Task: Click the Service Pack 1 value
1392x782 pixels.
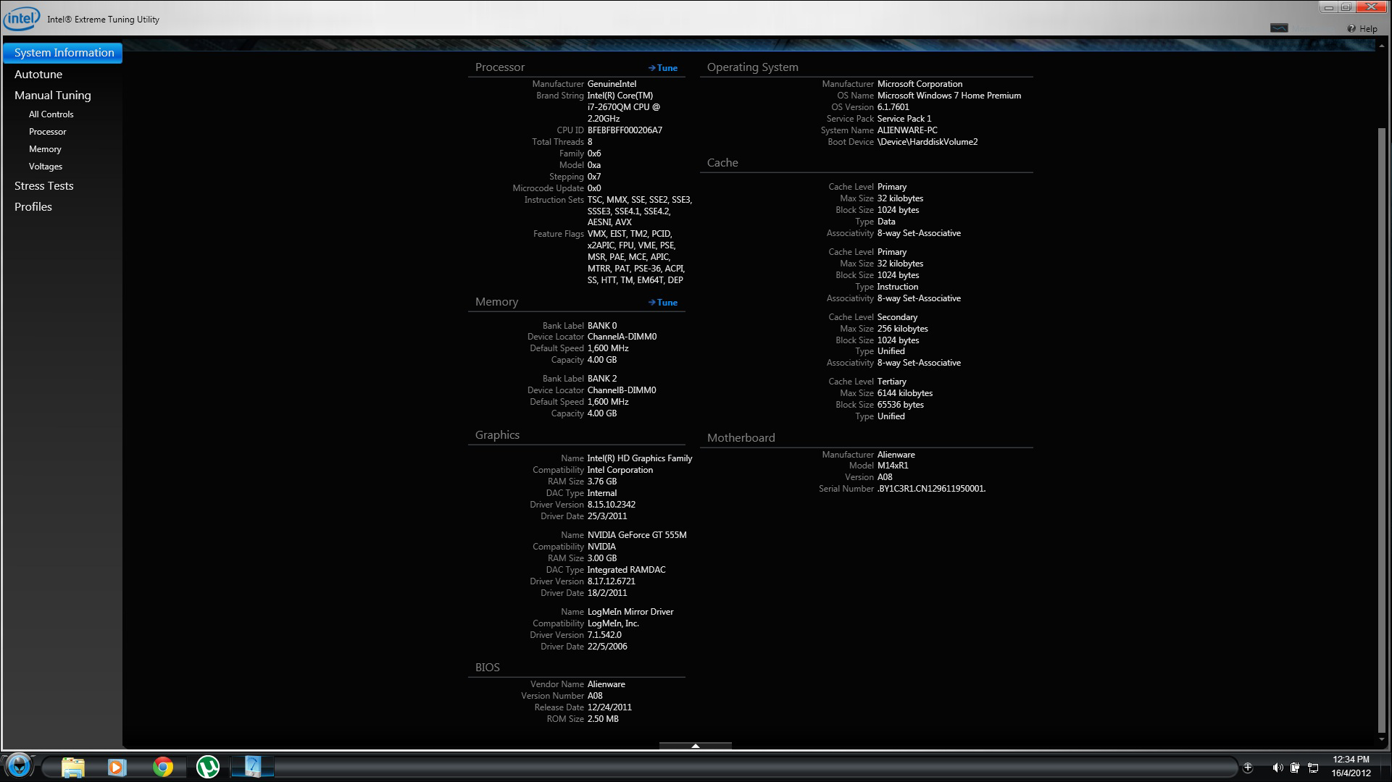Action: tap(904, 119)
